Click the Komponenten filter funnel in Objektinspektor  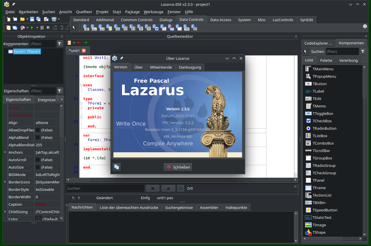coord(60,44)
